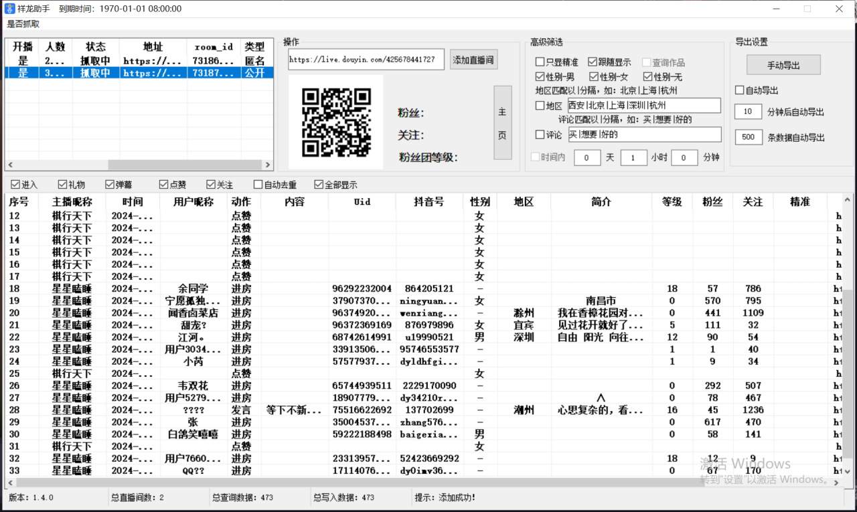857x512 pixels.
Task: Click the 深圳 region cell
Action: 524,337
